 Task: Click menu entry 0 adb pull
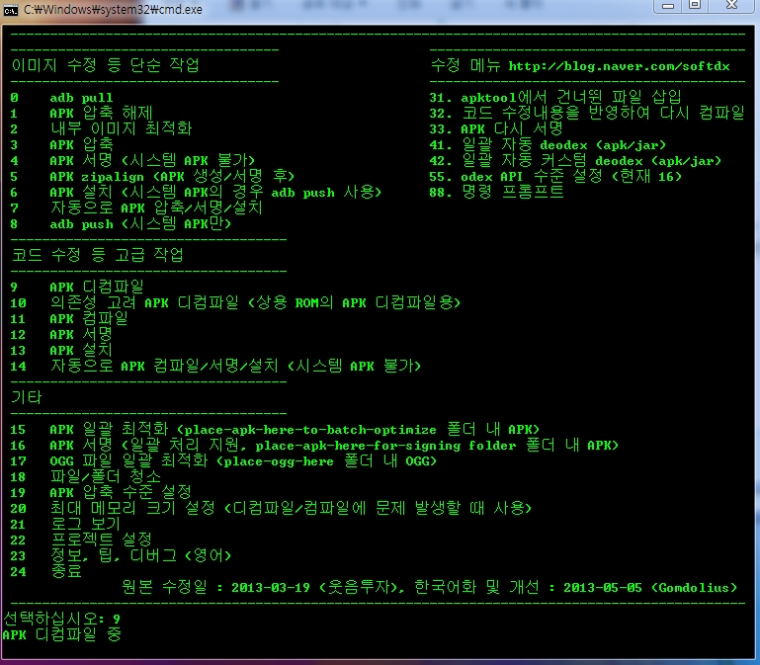81,98
